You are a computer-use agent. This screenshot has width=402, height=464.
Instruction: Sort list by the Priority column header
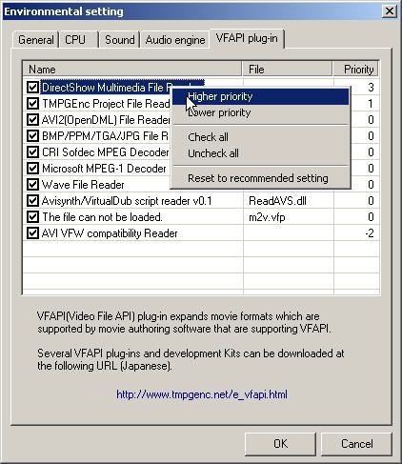pos(355,70)
